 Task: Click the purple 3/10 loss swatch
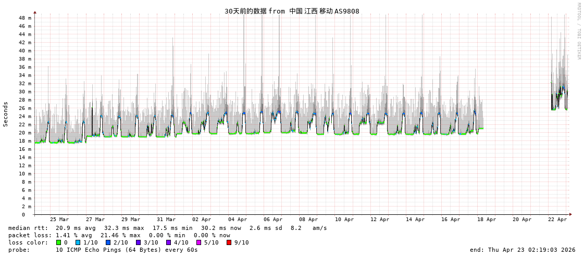point(138,242)
